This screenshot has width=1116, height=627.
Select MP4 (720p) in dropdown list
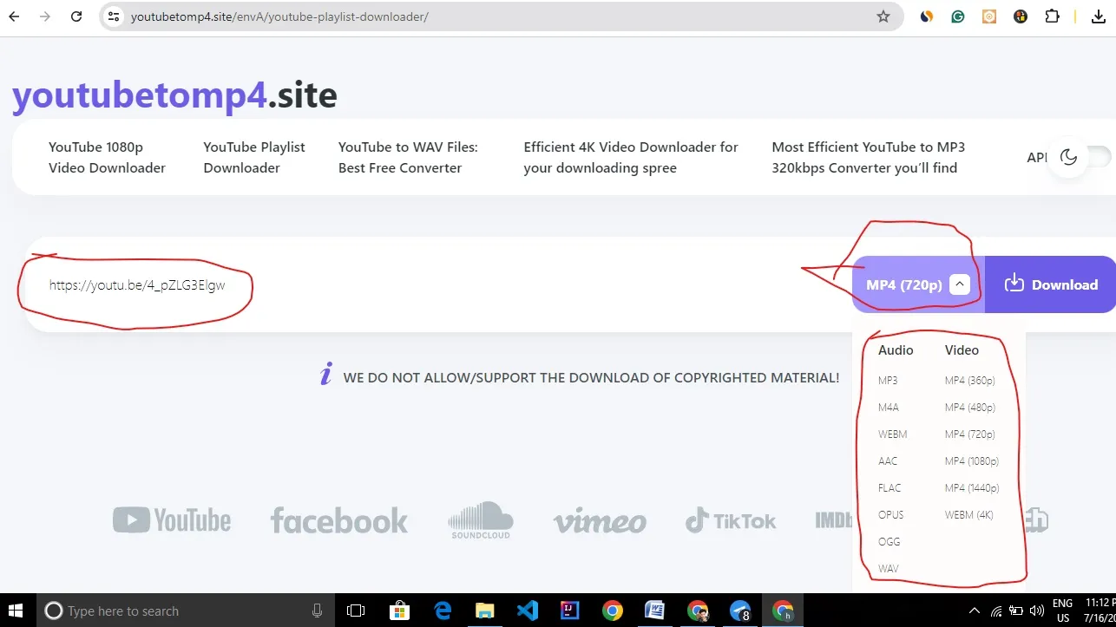click(970, 434)
